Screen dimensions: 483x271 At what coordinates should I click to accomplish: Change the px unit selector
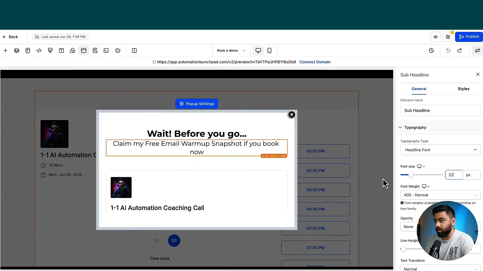point(471,175)
